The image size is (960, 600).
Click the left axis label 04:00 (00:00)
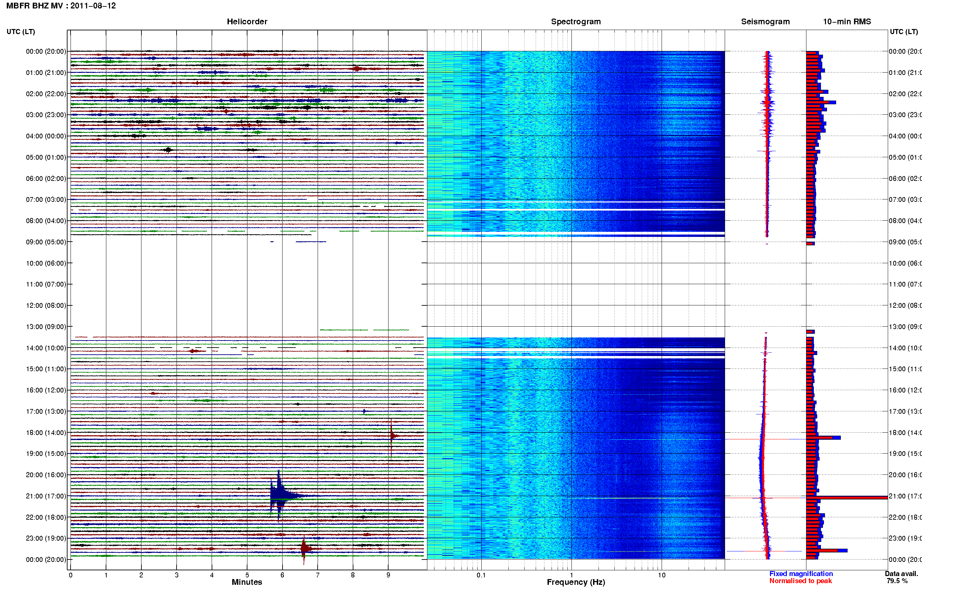pos(46,136)
